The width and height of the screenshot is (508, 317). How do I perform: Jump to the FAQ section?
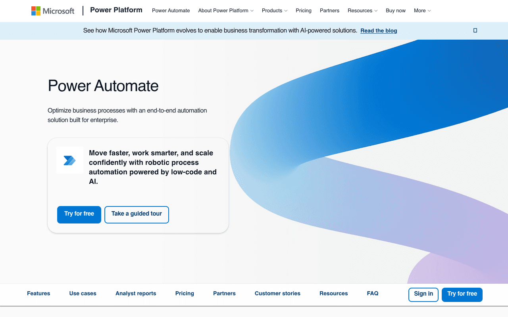click(x=373, y=294)
